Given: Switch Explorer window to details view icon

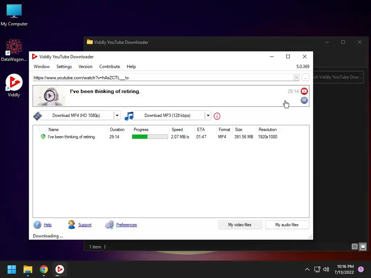Looking at the screenshot, I should 354,247.
